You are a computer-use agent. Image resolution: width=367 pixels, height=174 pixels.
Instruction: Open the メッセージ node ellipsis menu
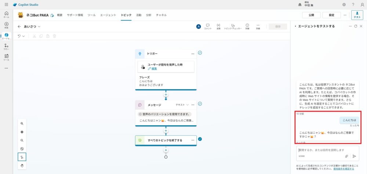(x=193, y=105)
